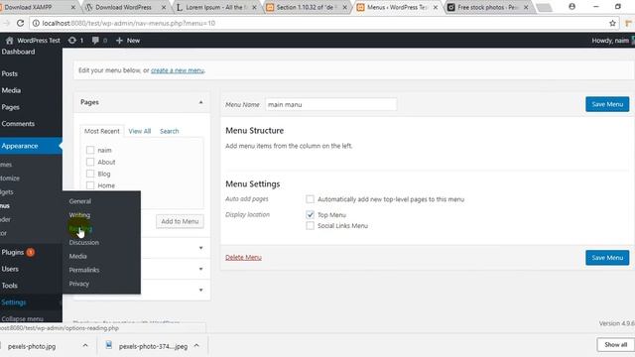This screenshot has width=635, height=357.
Task: Check the Social Links Menu location
Action: (310, 225)
